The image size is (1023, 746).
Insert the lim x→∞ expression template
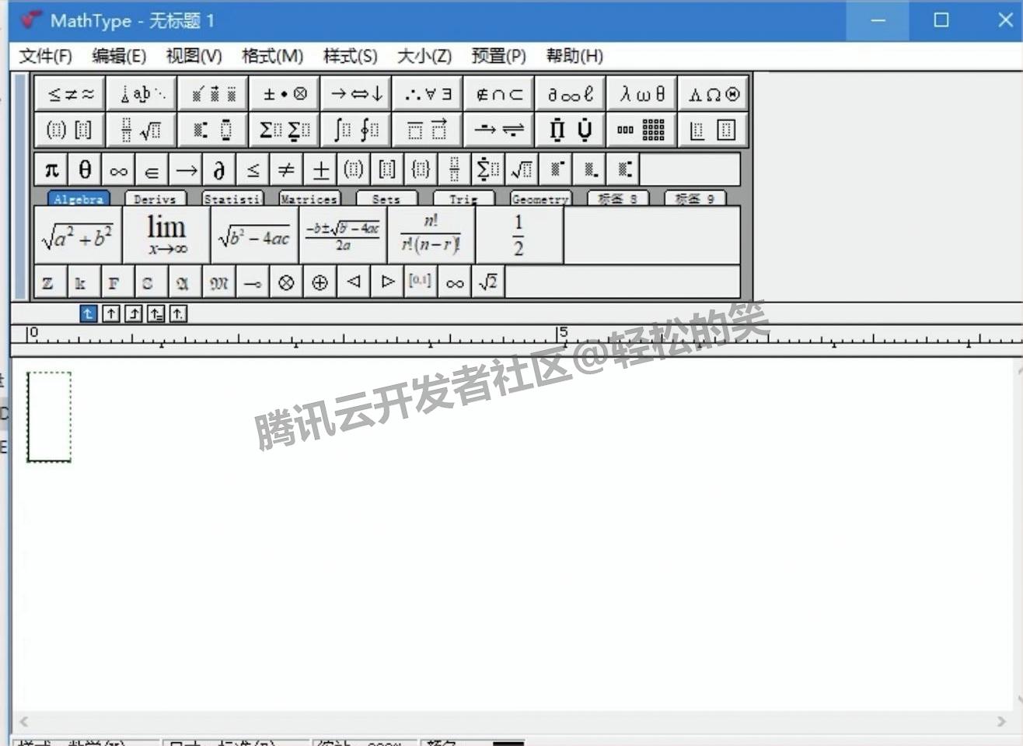click(x=166, y=234)
